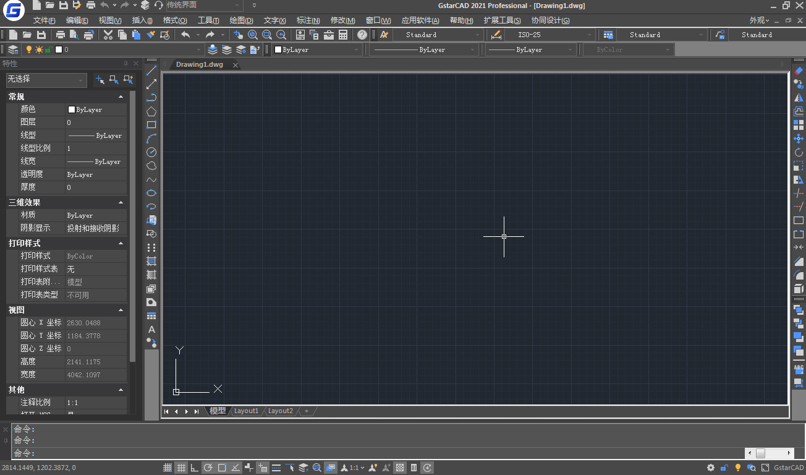
Task: Open the Layer Properties Manager icon
Action: 13,49
